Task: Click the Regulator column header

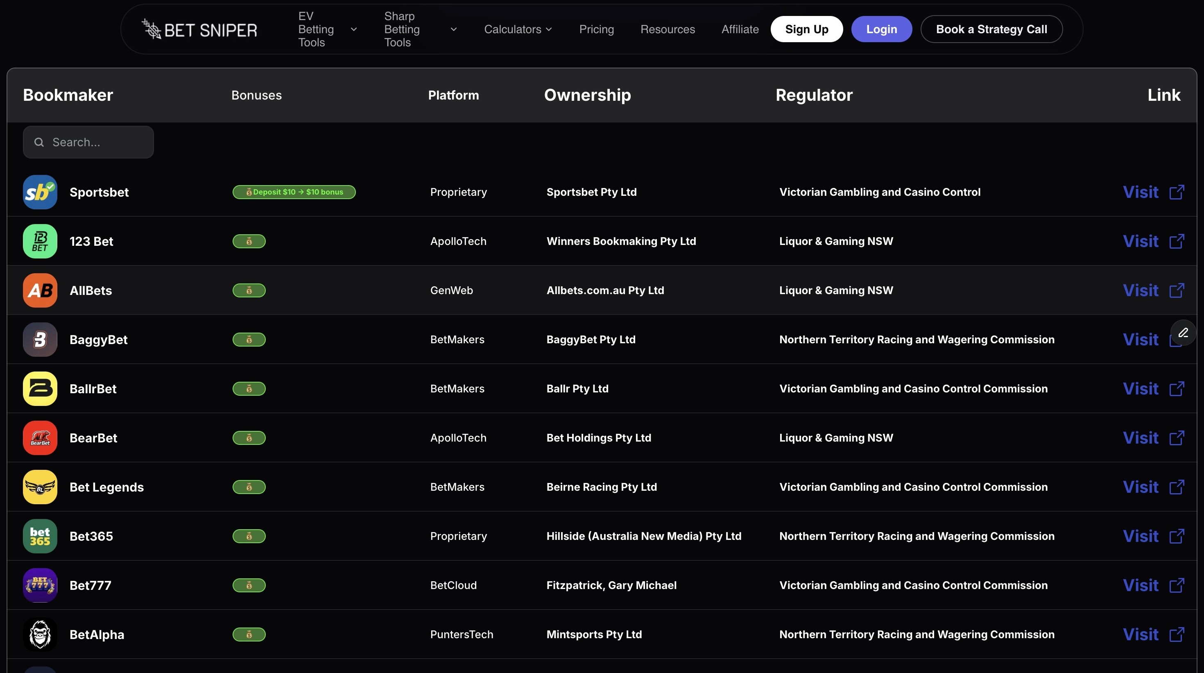Action: coord(814,95)
